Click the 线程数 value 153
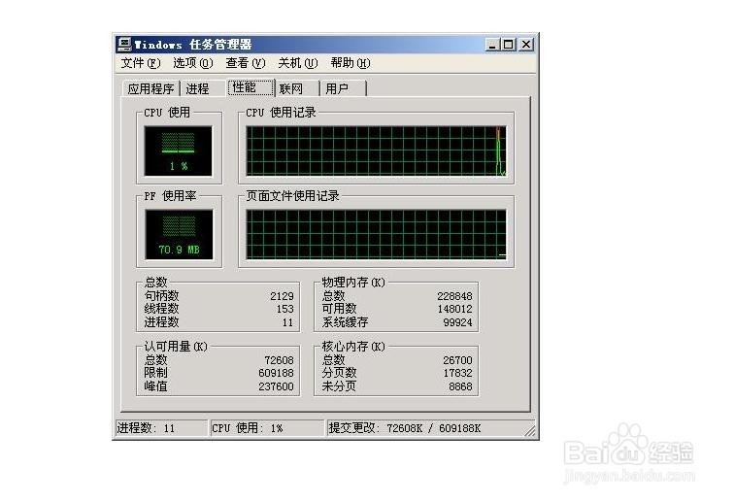The image size is (735, 502). 285,309
